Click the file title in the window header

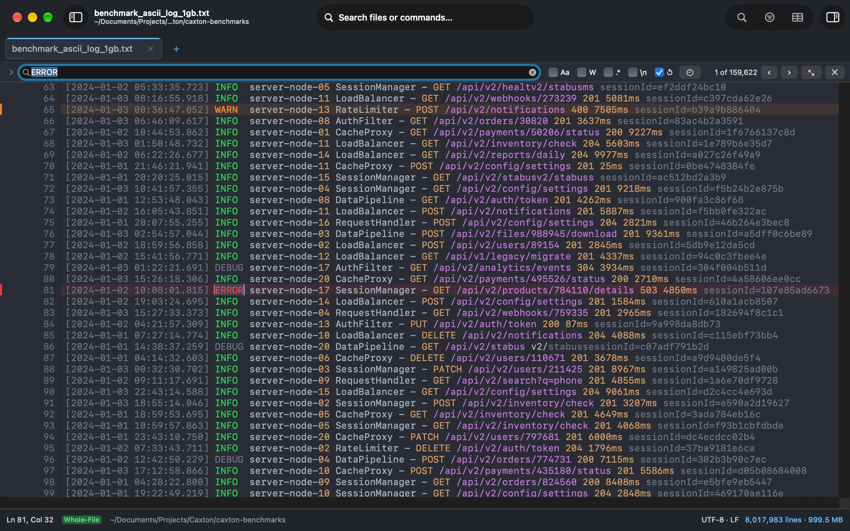(x=151, y=13)
